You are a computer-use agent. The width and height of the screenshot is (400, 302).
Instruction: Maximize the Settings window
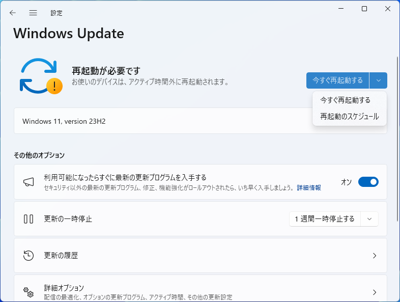pos(364,9)
